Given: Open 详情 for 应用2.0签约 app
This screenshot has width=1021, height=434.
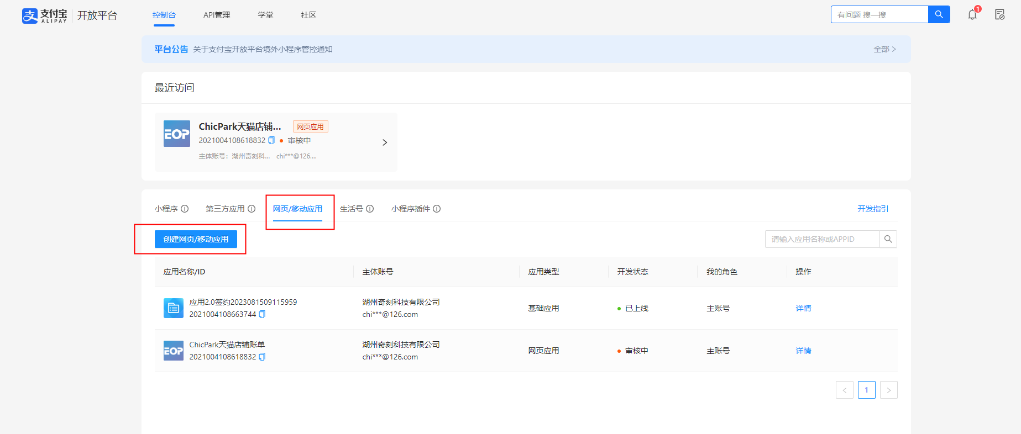Looking at the screenshot, I should coord(803,308).
